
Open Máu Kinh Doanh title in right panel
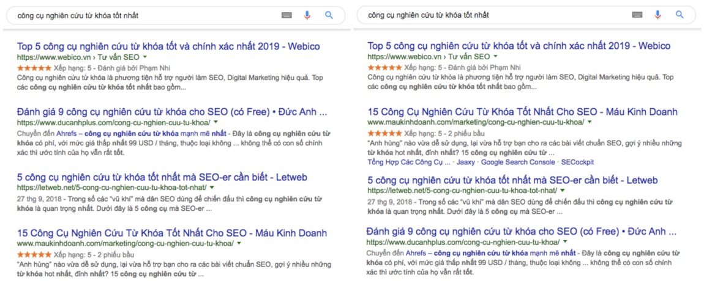522,112
